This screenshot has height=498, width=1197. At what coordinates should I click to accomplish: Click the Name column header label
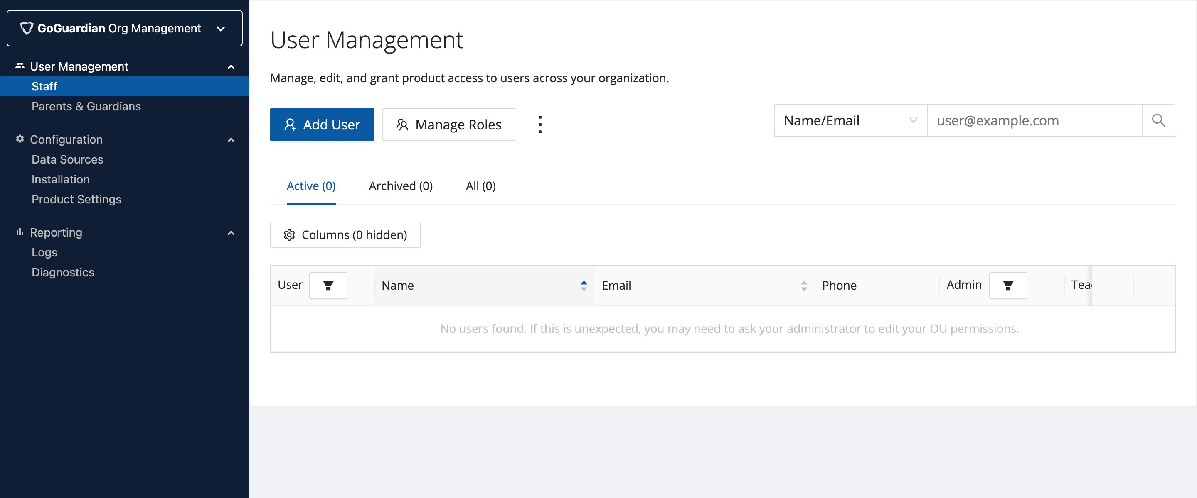tap(397, 286)
